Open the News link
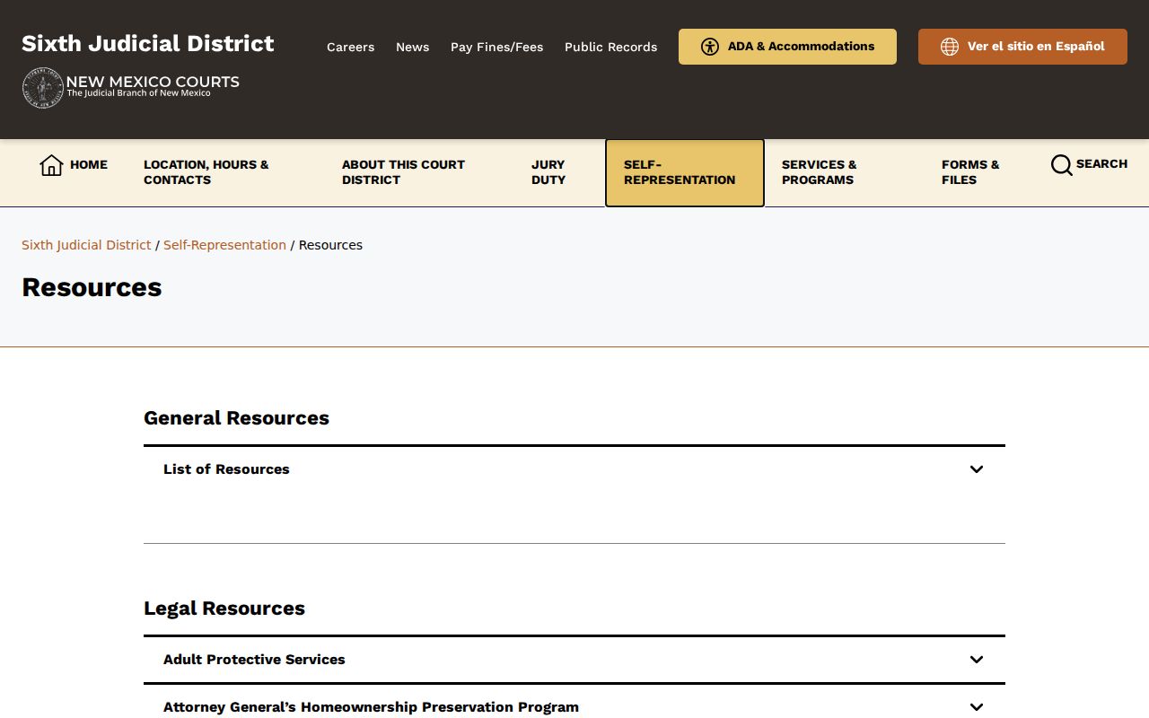This screenshot has width=1149, height=718. click(413, 47)
